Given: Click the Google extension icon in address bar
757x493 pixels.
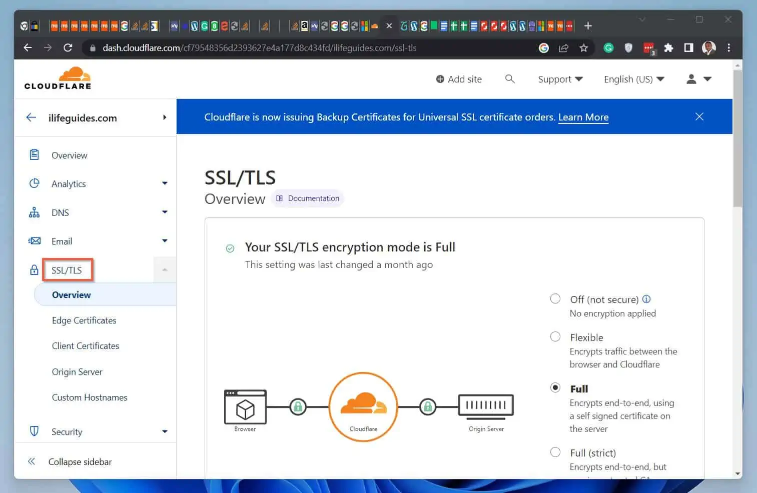Looking at the screenshot, I should [x=544, y=48].
